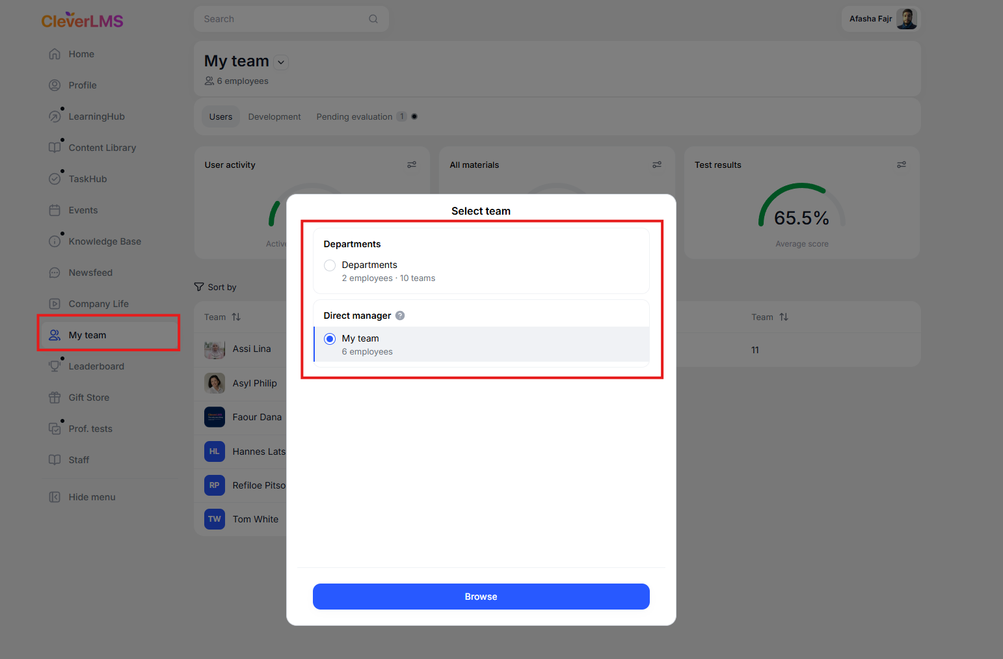Click the Sort by button
The image size is (1003, 659).
215,287
